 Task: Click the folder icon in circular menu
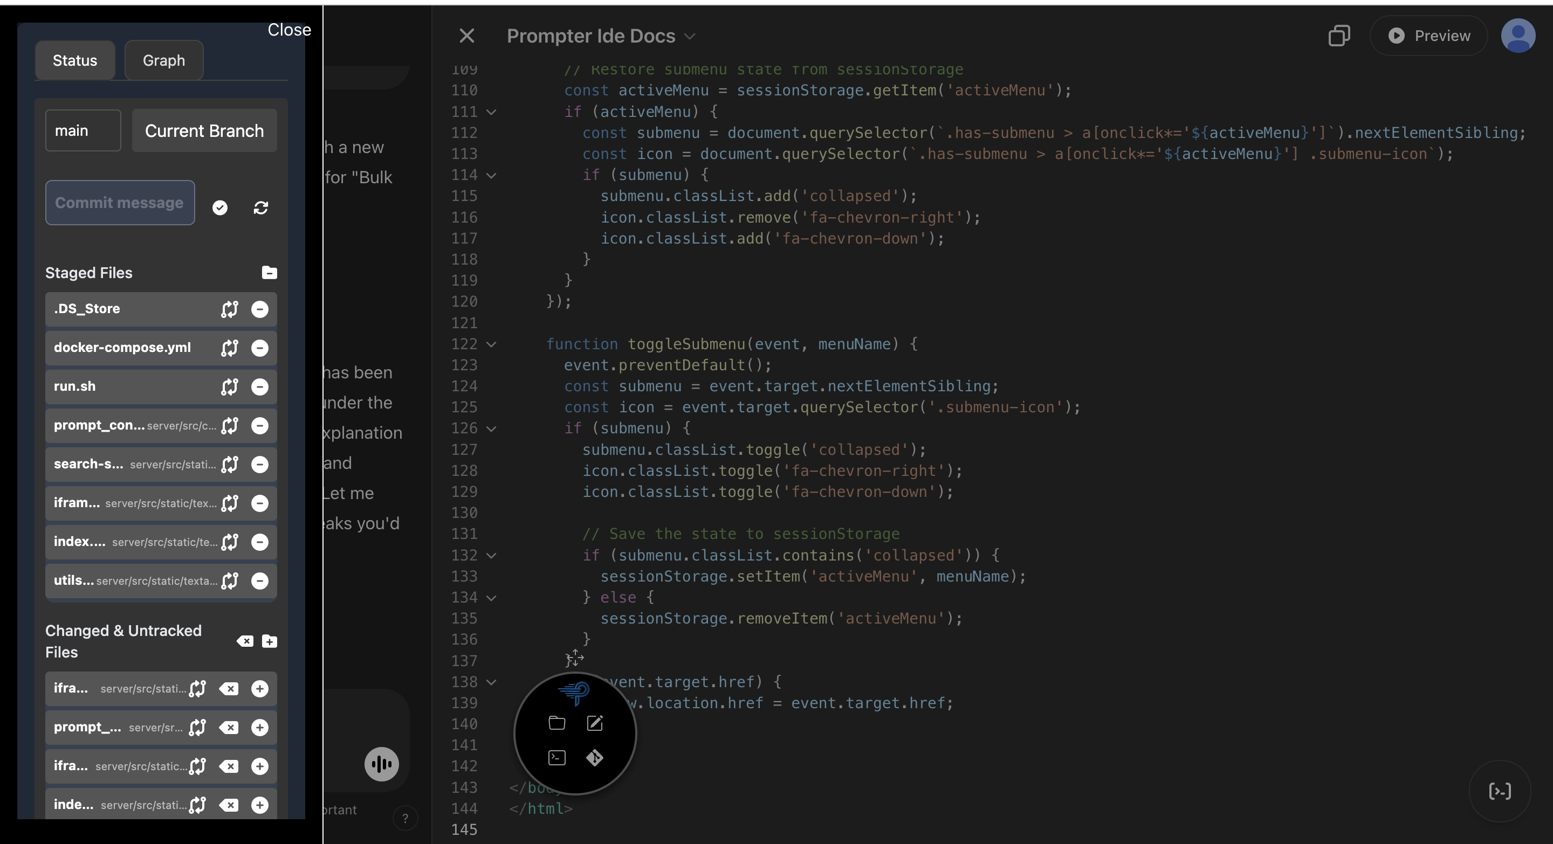556,723
